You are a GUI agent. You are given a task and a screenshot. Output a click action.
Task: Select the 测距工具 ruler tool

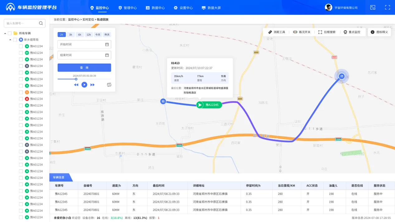277,32
